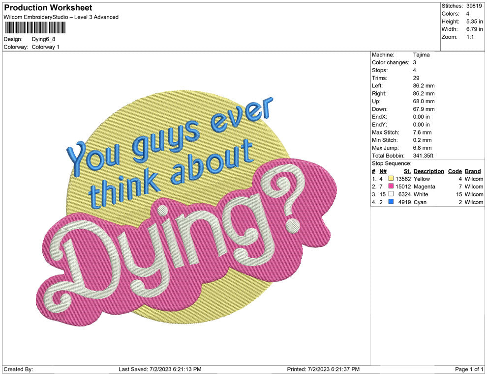
Task: Click the Zoom 1:1 value
Action: pyautogui.click(x=470, y=37)
